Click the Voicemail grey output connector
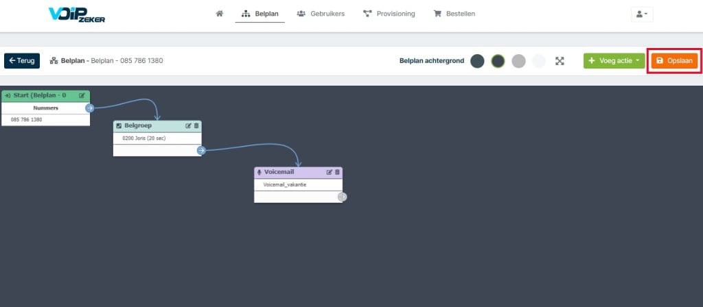This screenshot has height=307, width=703. [x=342, y=197]
